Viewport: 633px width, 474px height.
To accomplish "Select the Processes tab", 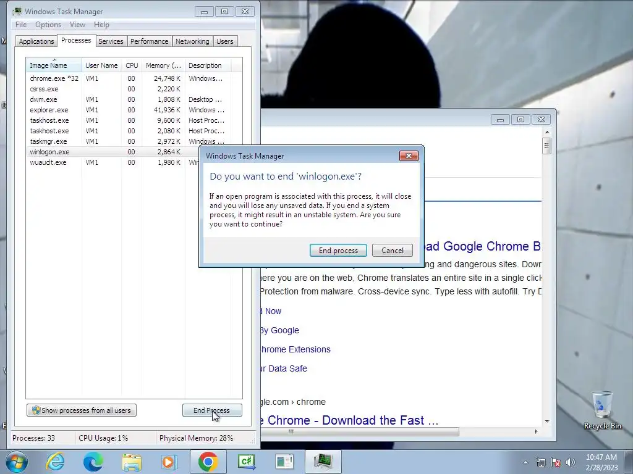I will 76,40.
